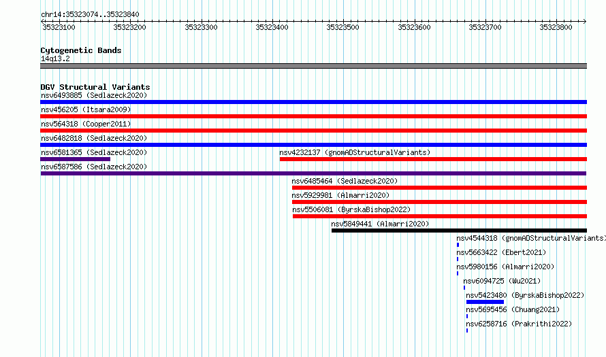This screenshot has height=357, width=606.
Task: Click the short purple bar of nsv6581365
Action: 76,159
